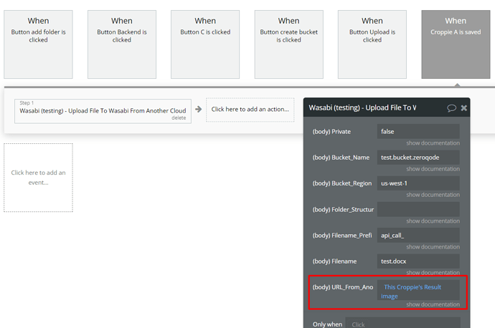Image resolution: width=495 pixels, height=328 pixels.
Task: Click the '(body) Filename_Prefi' label
Action: coord(342,236)
